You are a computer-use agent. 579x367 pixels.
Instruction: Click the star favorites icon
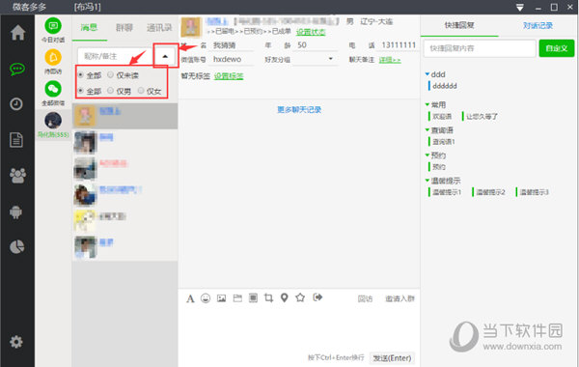pyautogui.click(x=300, y=297)
